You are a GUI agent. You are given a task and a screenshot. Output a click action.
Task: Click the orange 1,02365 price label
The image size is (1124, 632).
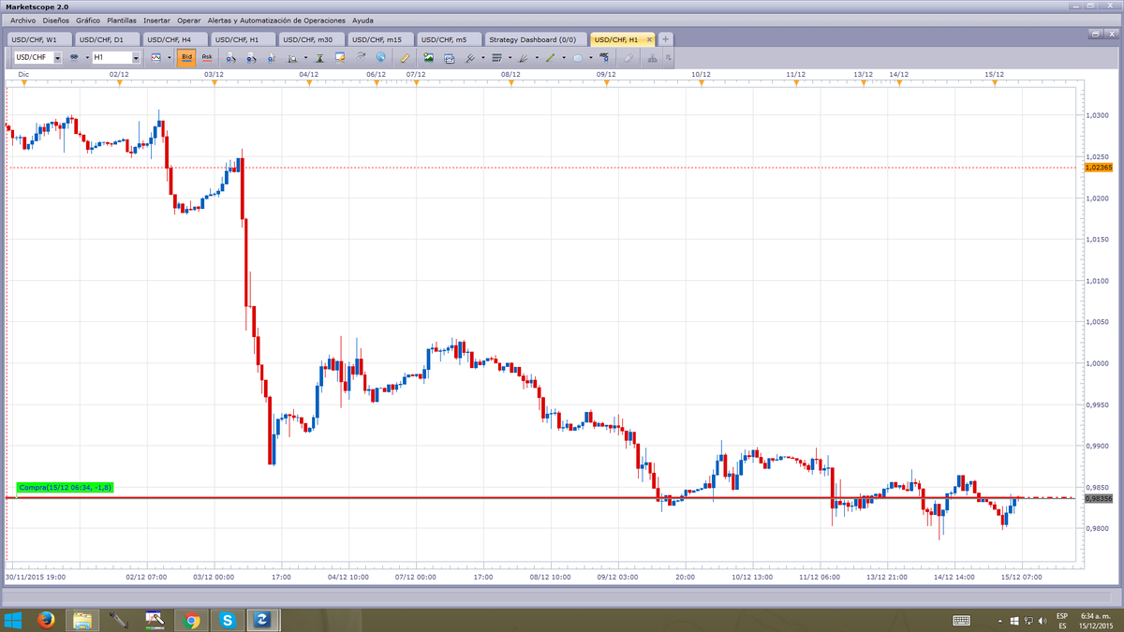point(1098,167)
